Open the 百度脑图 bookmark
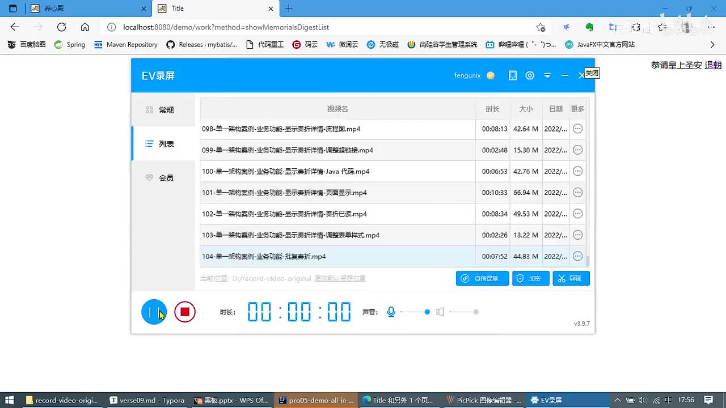The image size is (726, 408). (27, 44)
